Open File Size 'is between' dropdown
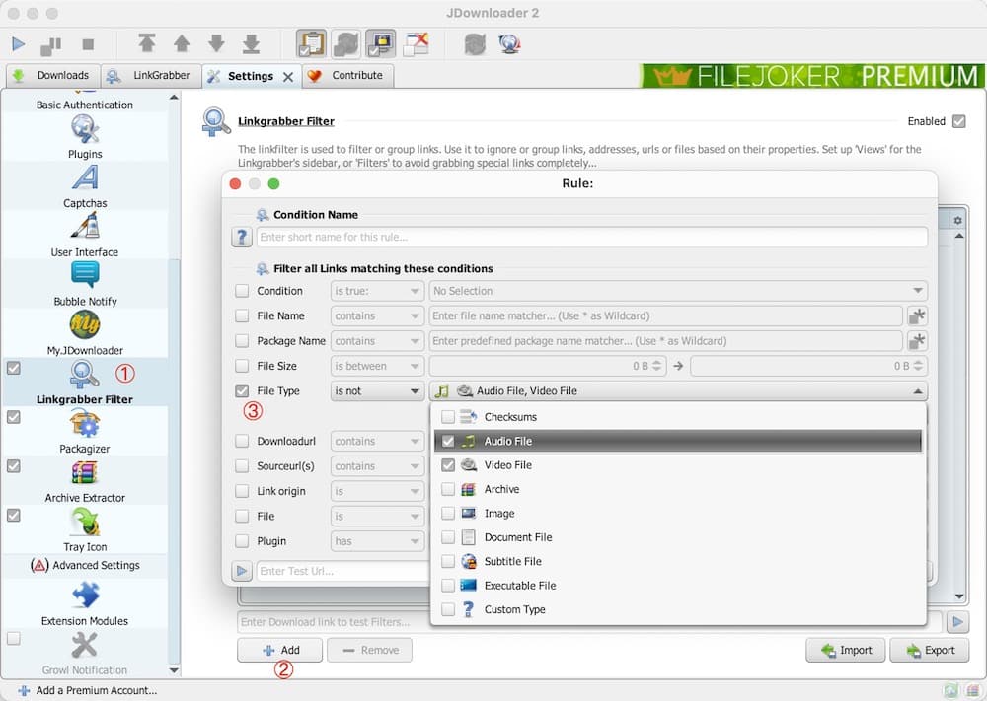Image resolution: width=987 pixels, height=701 pixels. click(377, 366)
